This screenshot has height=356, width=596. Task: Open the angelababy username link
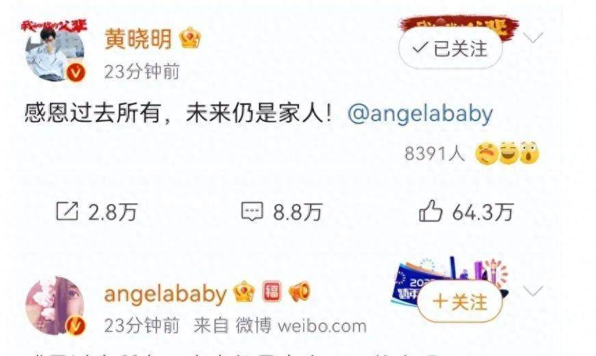click(166, 294)
